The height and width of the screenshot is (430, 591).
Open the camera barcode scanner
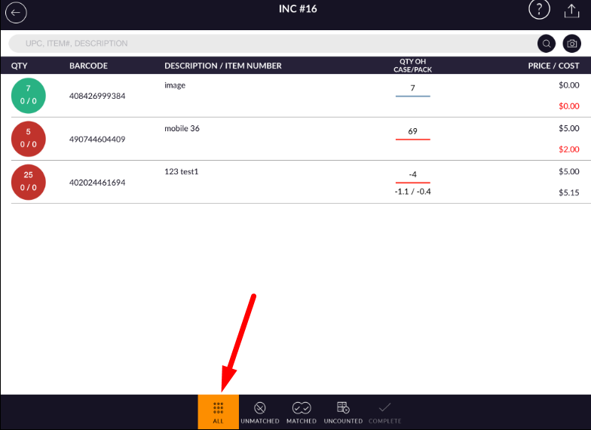tap(572, 44)
